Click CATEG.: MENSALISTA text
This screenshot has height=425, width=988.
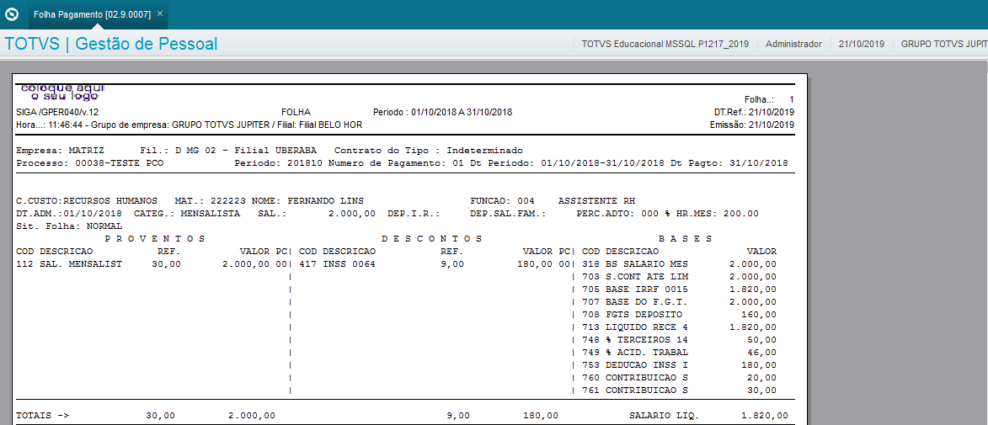[x=187, y=214]
